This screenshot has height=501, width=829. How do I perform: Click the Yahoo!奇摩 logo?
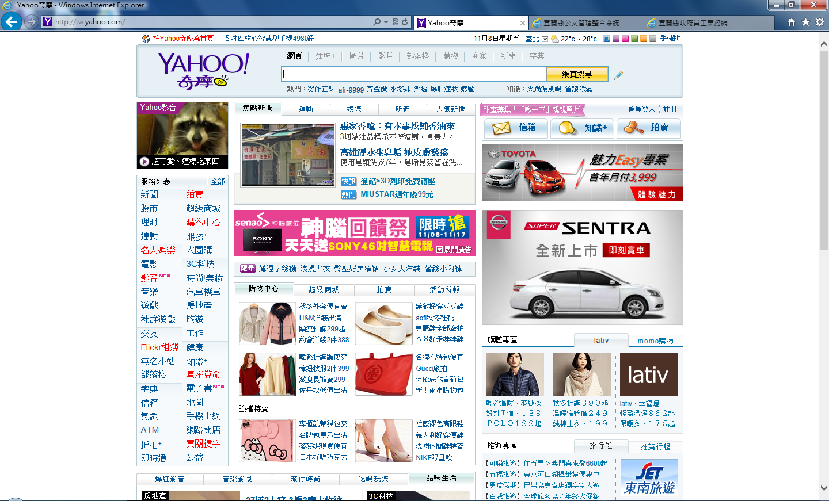pyautogui.click(x=203, y=71)
